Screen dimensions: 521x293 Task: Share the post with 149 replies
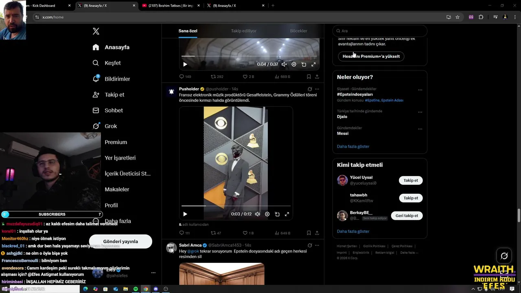[317, 77]
